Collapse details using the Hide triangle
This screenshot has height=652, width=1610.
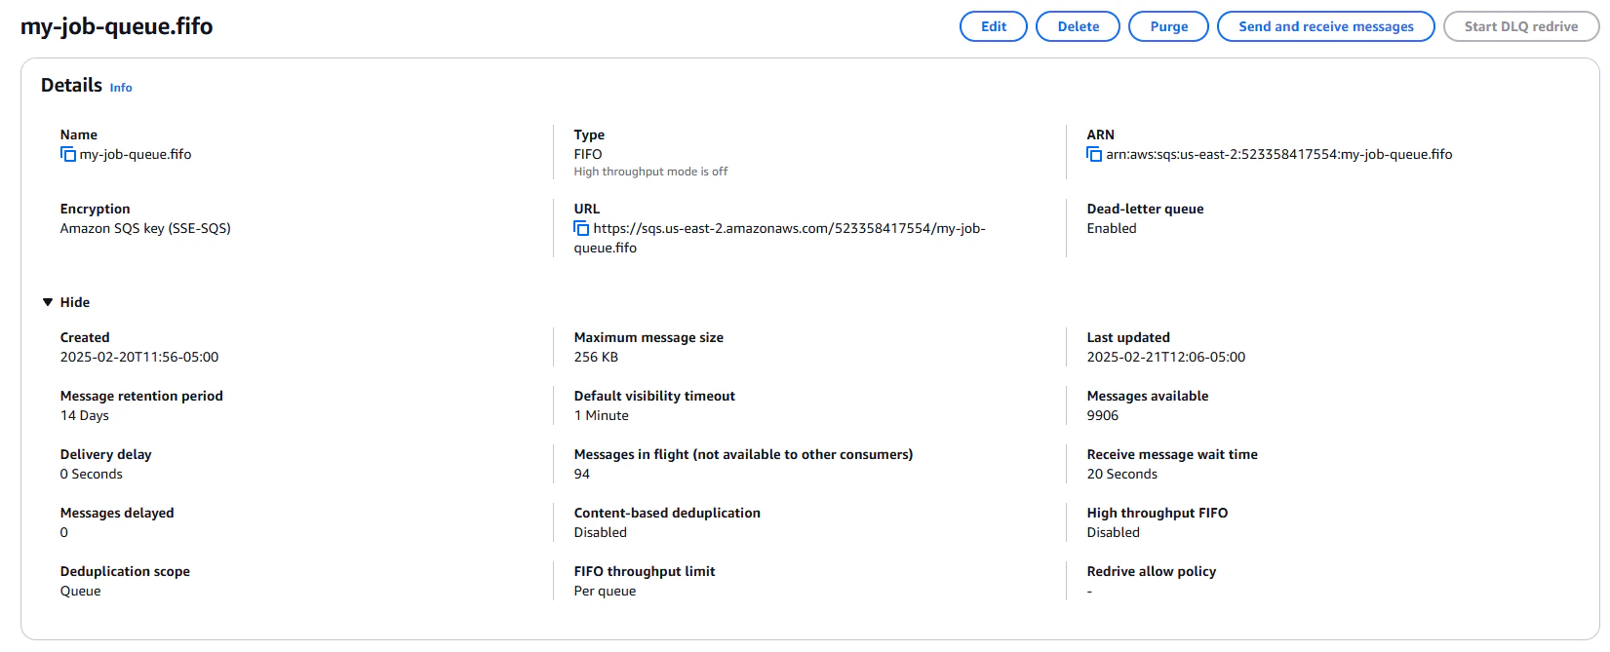coord(48,302)
